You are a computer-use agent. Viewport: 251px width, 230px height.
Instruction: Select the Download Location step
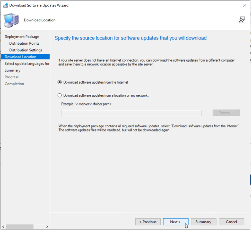(x=20, y=57)
